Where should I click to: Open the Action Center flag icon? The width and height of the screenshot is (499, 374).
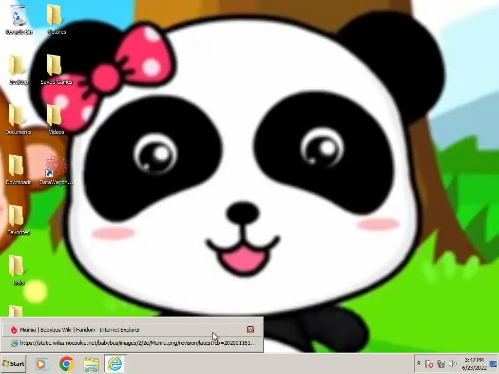pos(429,363)
